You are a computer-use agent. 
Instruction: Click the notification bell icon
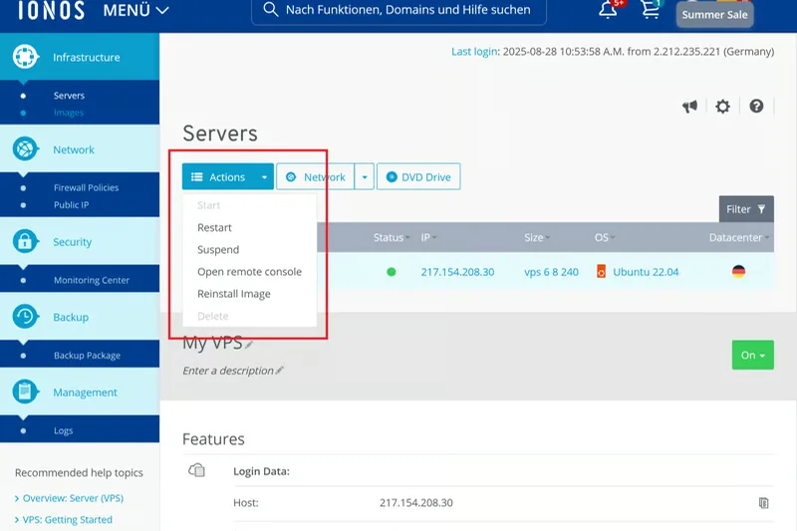click(x=608, y=11)
